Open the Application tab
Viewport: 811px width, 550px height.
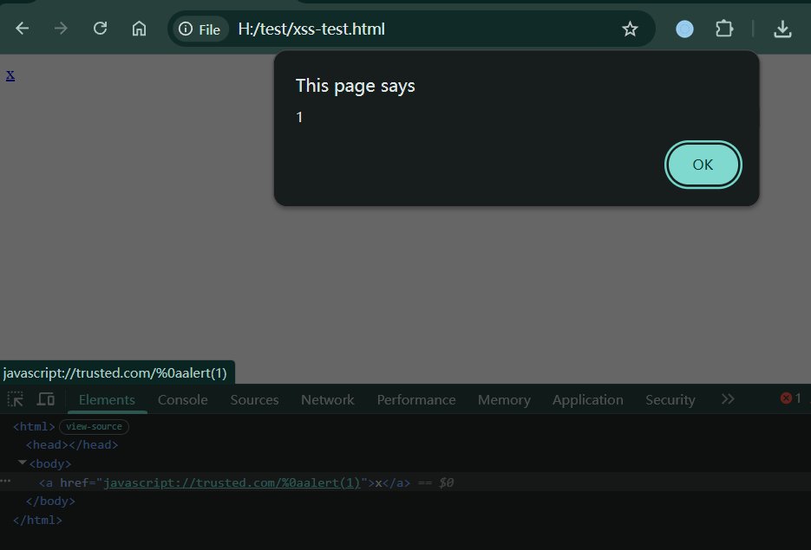tap(587, 399)
